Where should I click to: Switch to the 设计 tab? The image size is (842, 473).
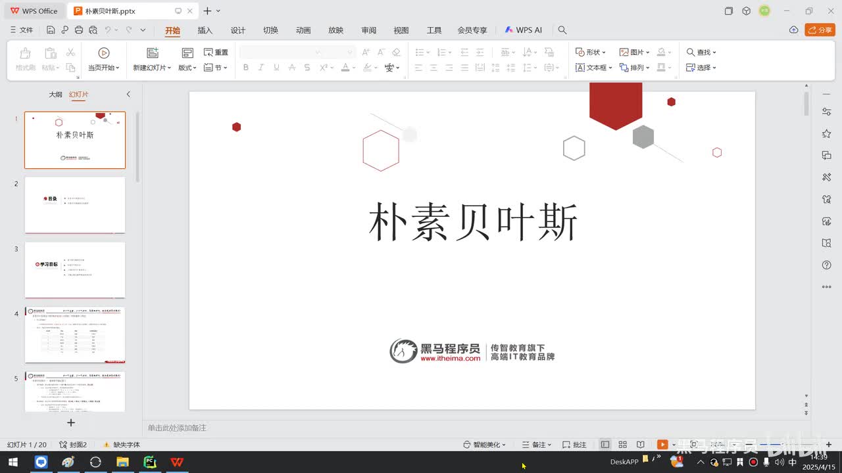pos(238,30)
